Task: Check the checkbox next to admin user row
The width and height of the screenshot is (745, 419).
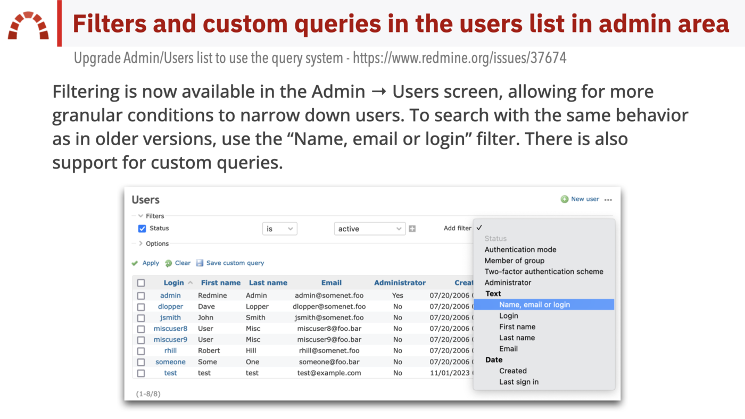Action: click(140, 295)
